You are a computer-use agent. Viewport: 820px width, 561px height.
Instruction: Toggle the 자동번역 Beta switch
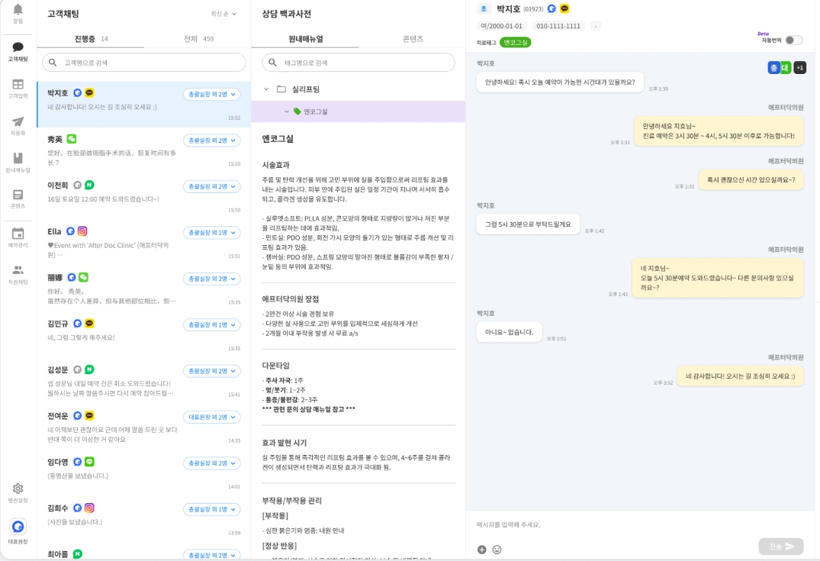pyautogui.click(x=793, y=40)
